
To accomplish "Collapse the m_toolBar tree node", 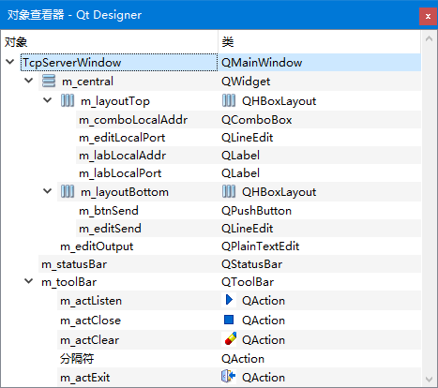I will pyautogui.click(x=29, y=281).
